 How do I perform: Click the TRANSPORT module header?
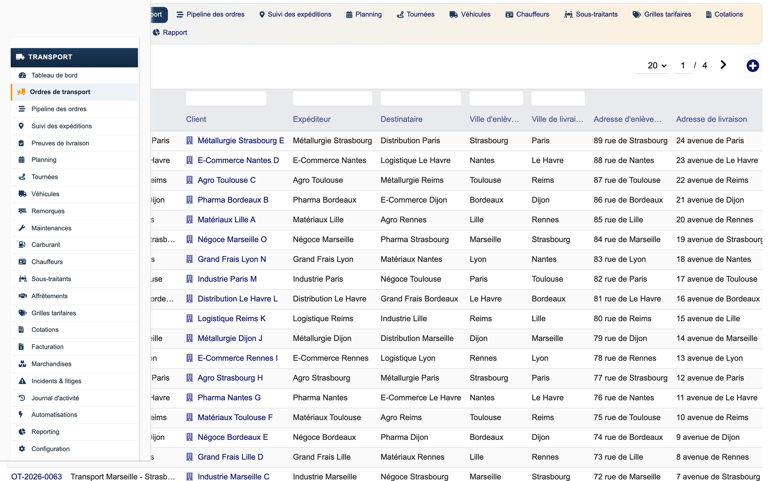click(x=74, y=57)
